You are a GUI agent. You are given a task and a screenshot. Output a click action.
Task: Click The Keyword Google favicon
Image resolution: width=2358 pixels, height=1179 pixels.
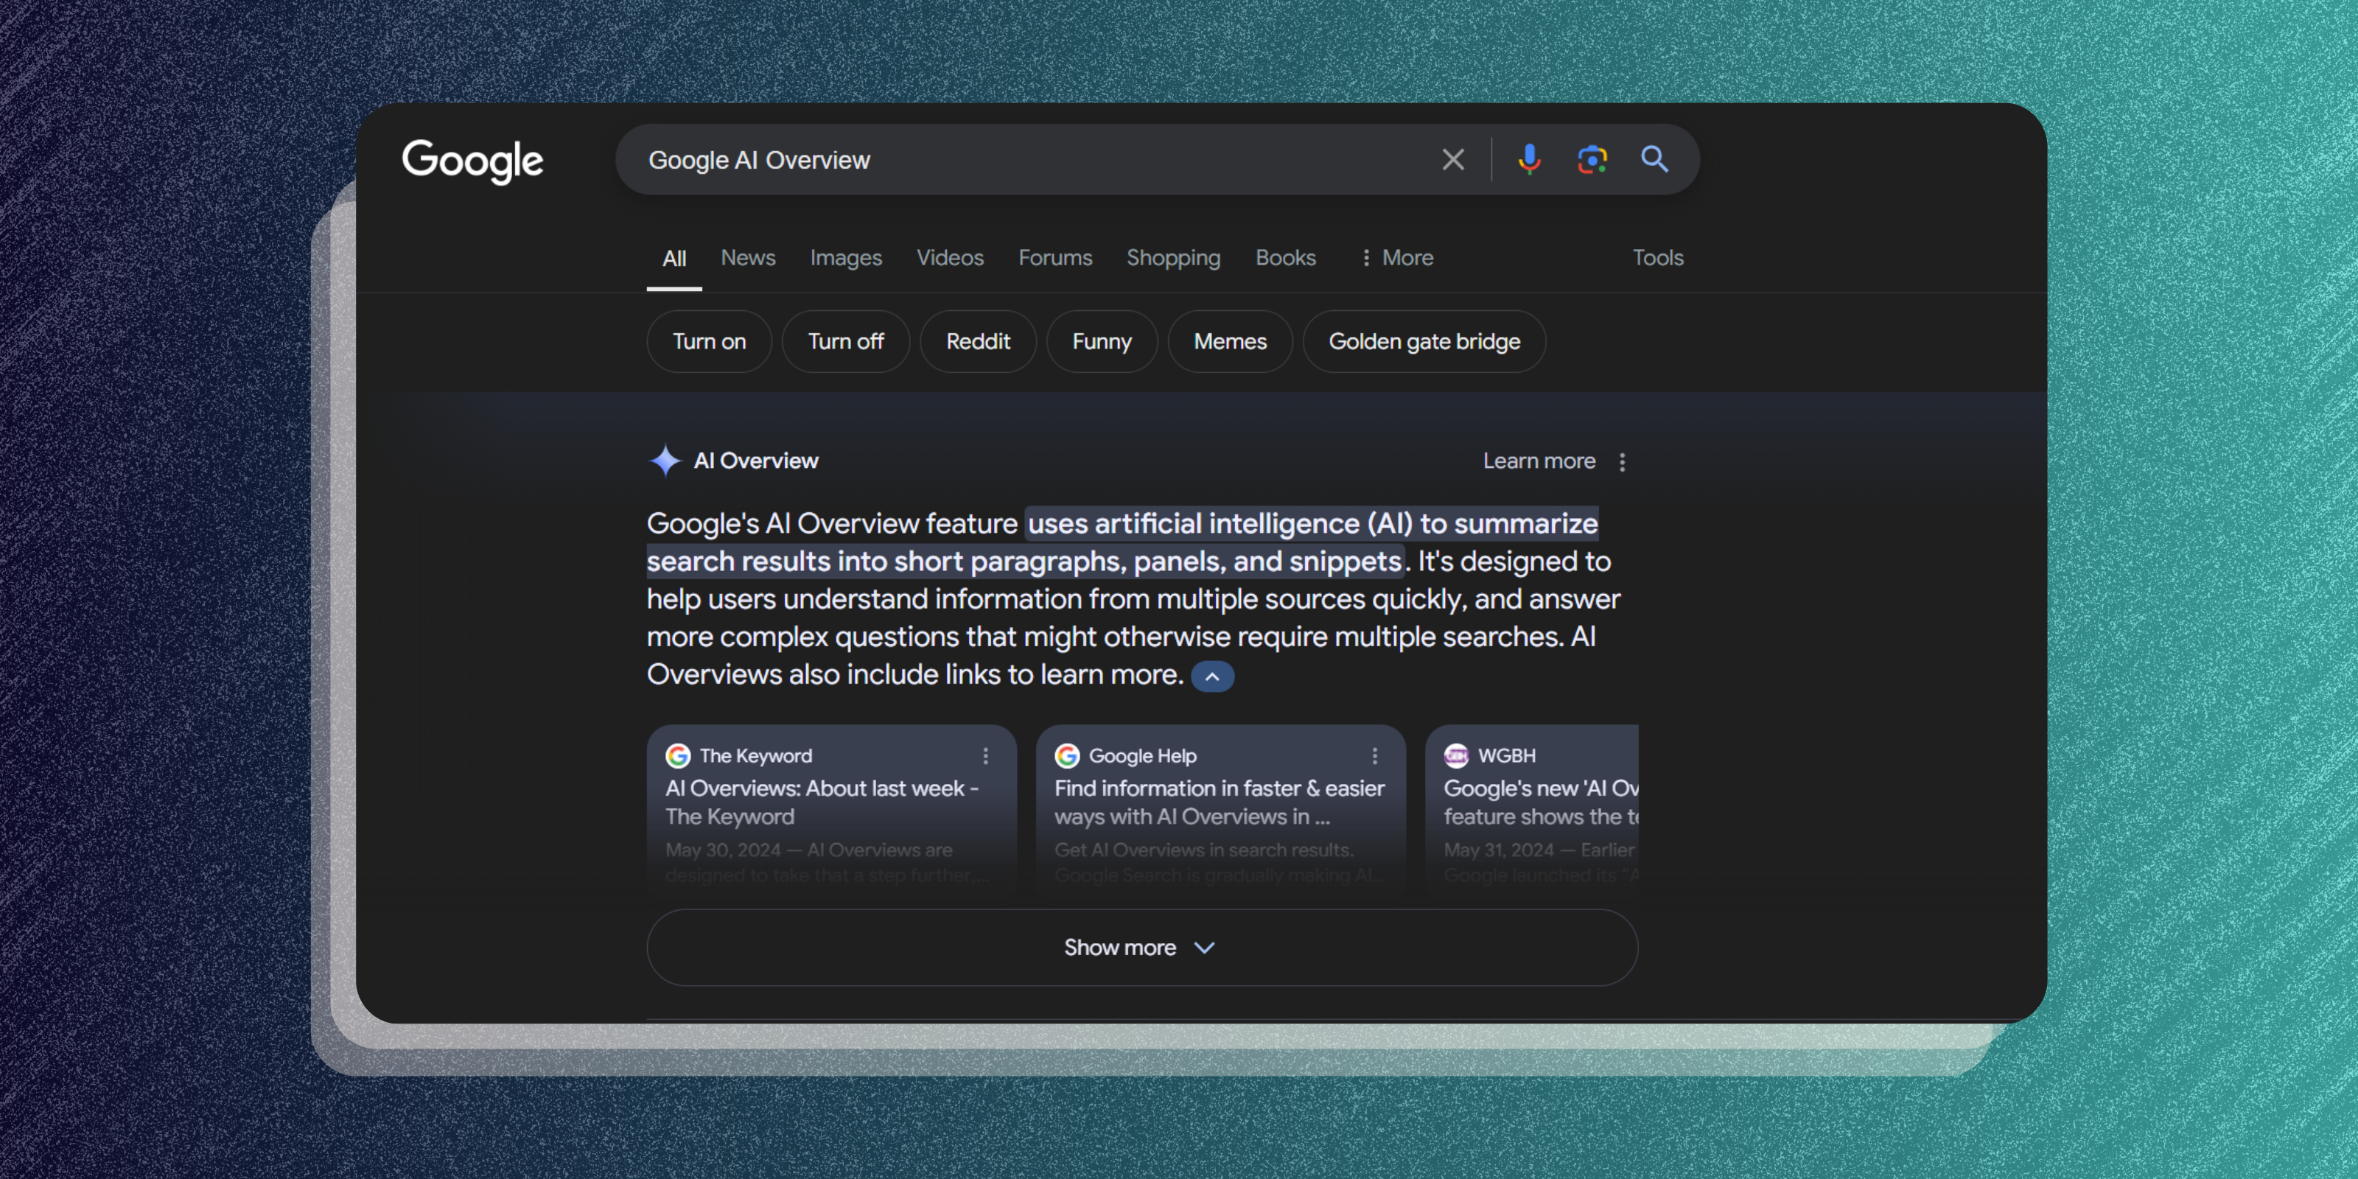(677, 755)
